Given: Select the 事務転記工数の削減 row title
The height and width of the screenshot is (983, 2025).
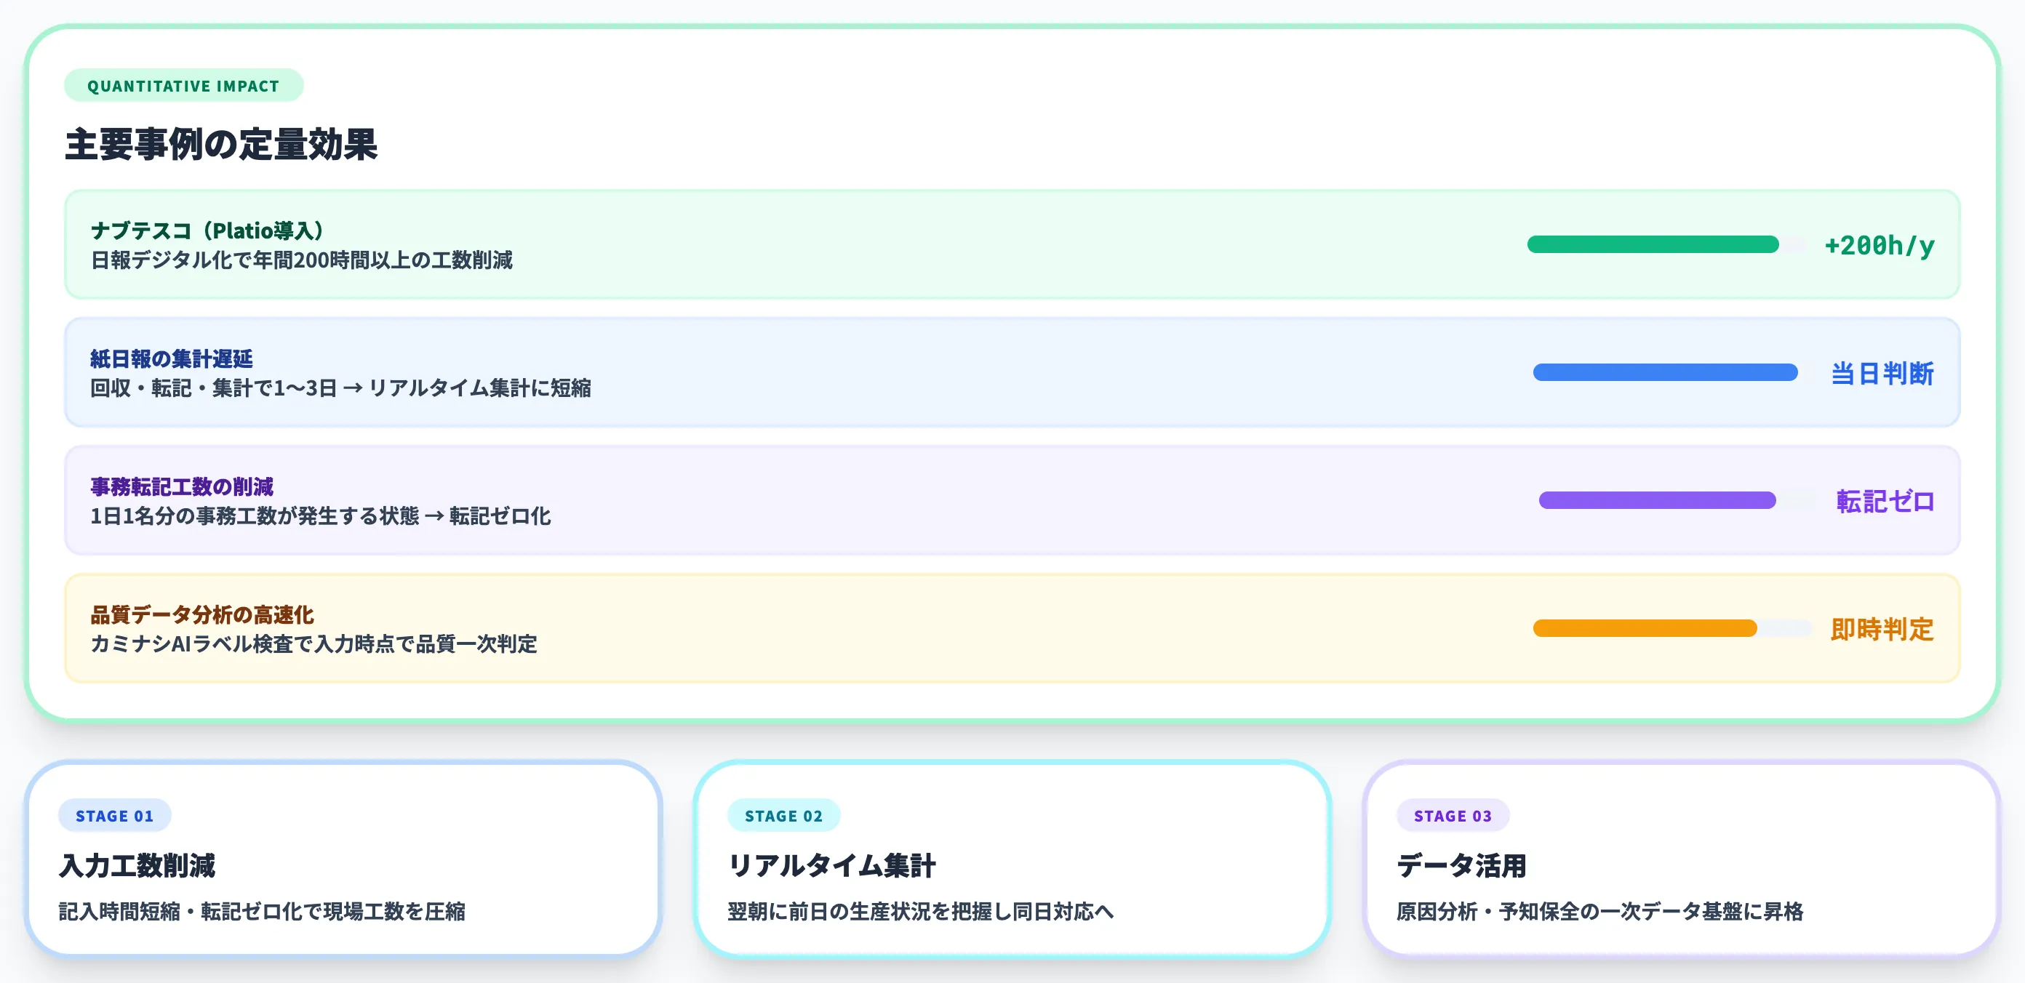Looking at the screenshot, I should coord(182,486).
